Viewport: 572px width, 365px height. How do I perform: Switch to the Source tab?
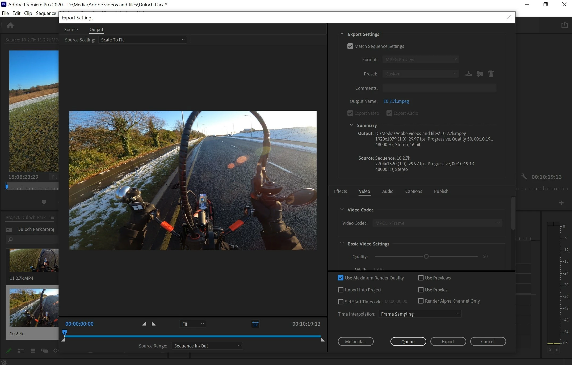pos(71,29)
